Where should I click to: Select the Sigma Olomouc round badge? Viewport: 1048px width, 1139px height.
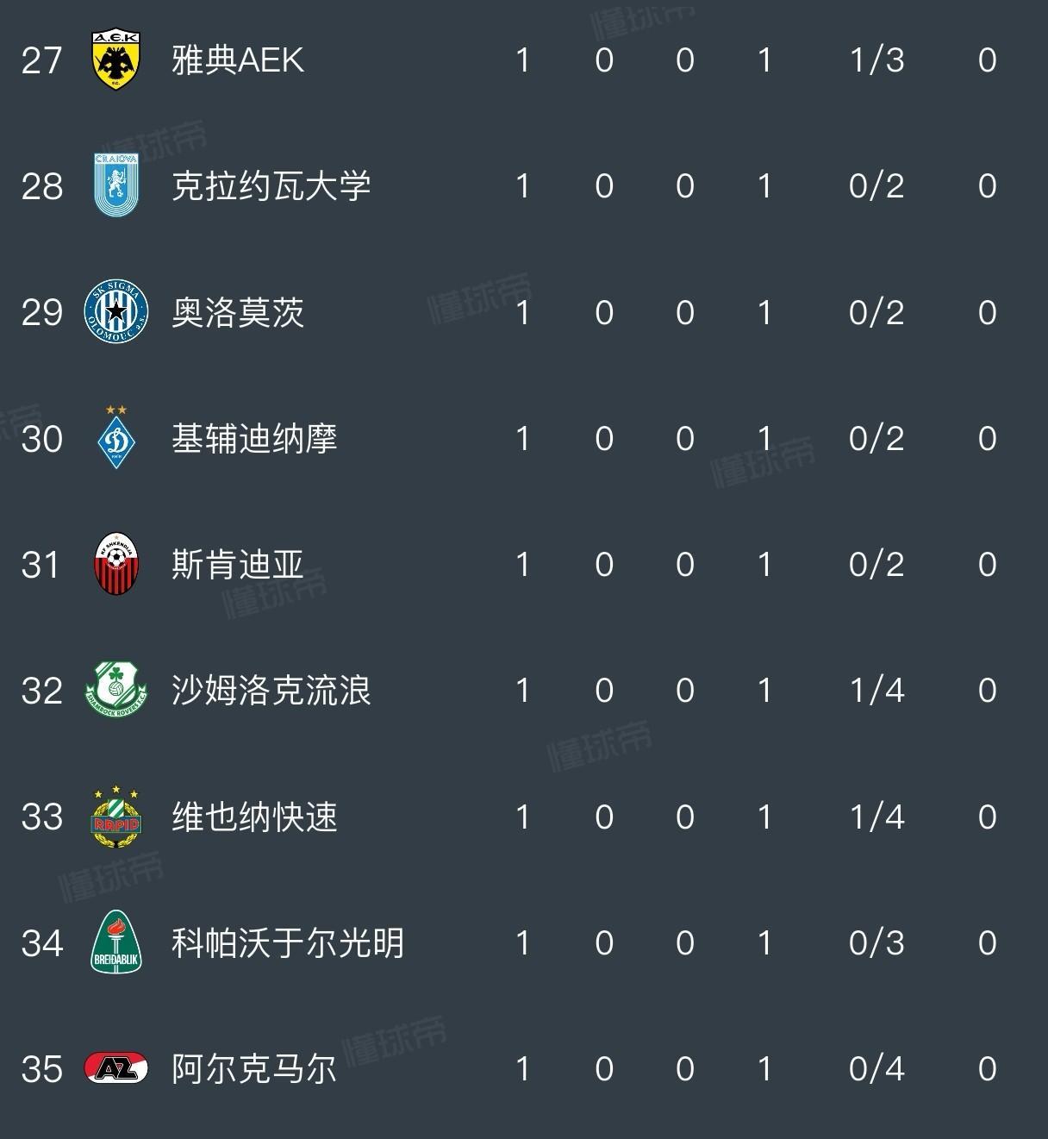(x=115, y=312)
